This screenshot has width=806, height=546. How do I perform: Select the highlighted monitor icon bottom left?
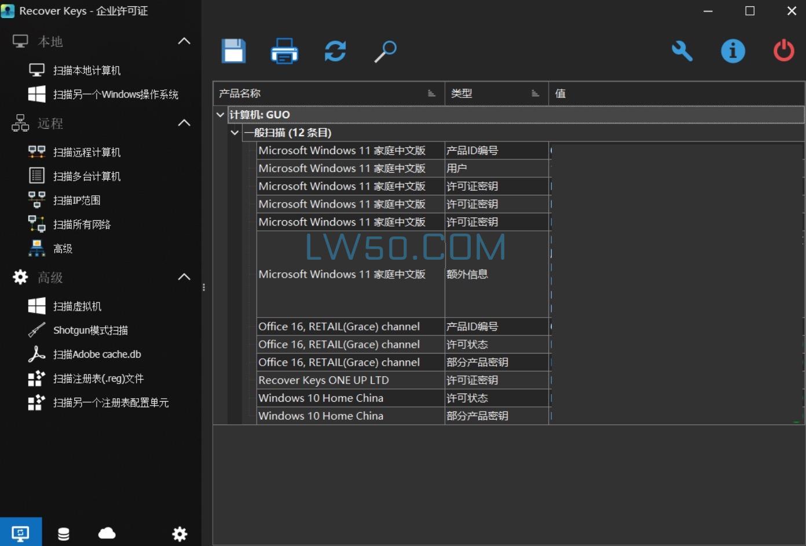21,532
